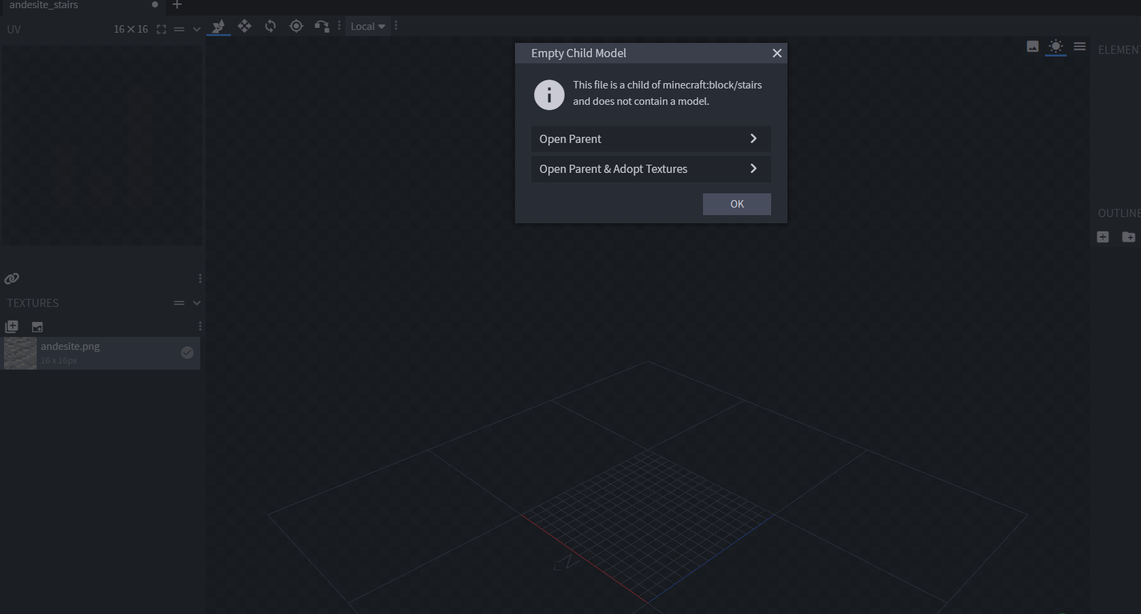Open the viewport background image icon
Viewport: 1141px width, 614px height.
pyautogui.click(x=1033, y=46)
